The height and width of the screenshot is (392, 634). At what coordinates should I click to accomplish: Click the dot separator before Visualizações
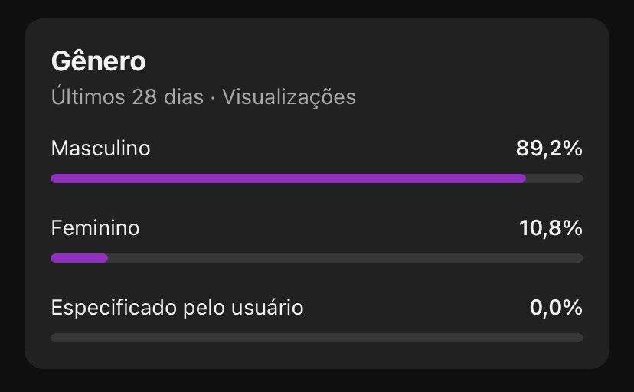(x=213, y=98)
